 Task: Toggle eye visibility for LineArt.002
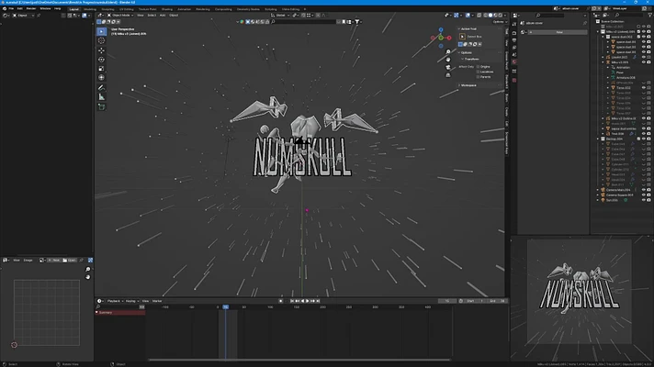point(644,57)
